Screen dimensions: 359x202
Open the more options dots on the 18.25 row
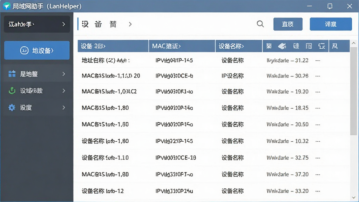click(x=318, y=108)
